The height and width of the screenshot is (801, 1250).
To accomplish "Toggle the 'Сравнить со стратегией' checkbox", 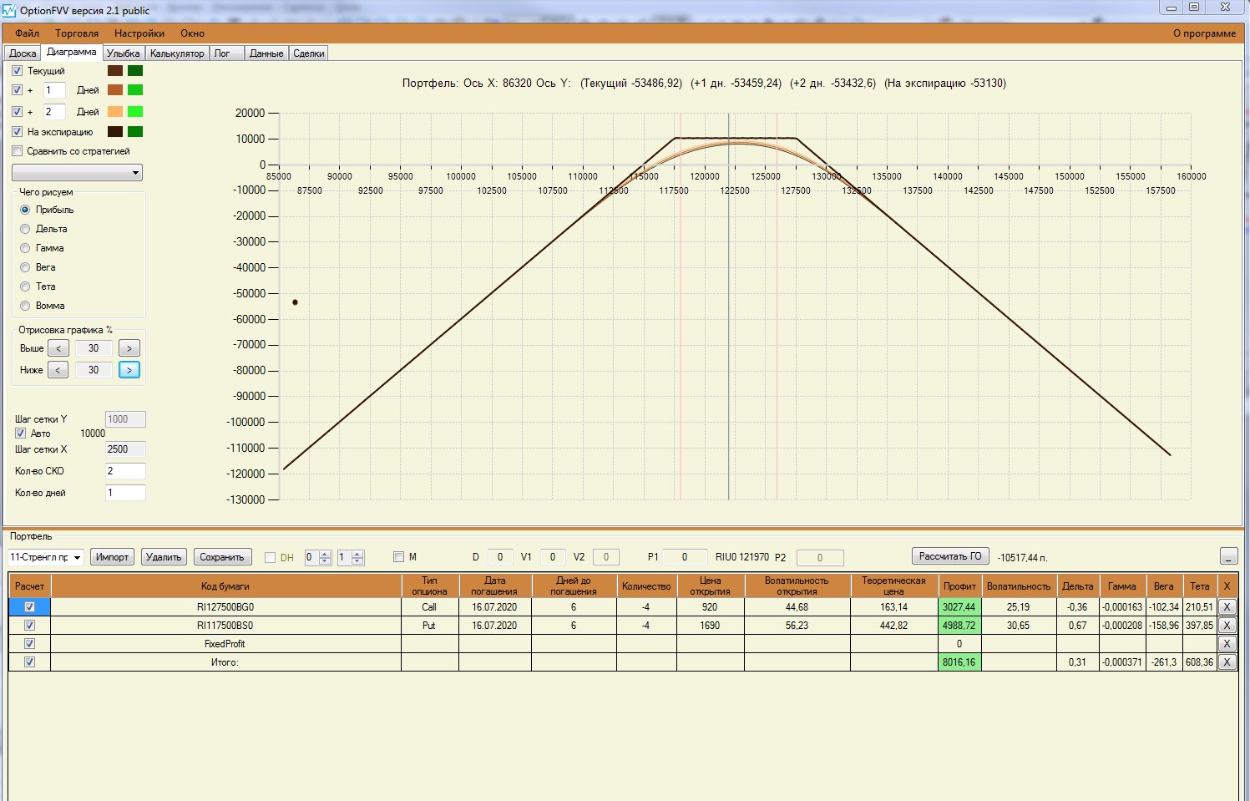I will [x=18, y=151].
